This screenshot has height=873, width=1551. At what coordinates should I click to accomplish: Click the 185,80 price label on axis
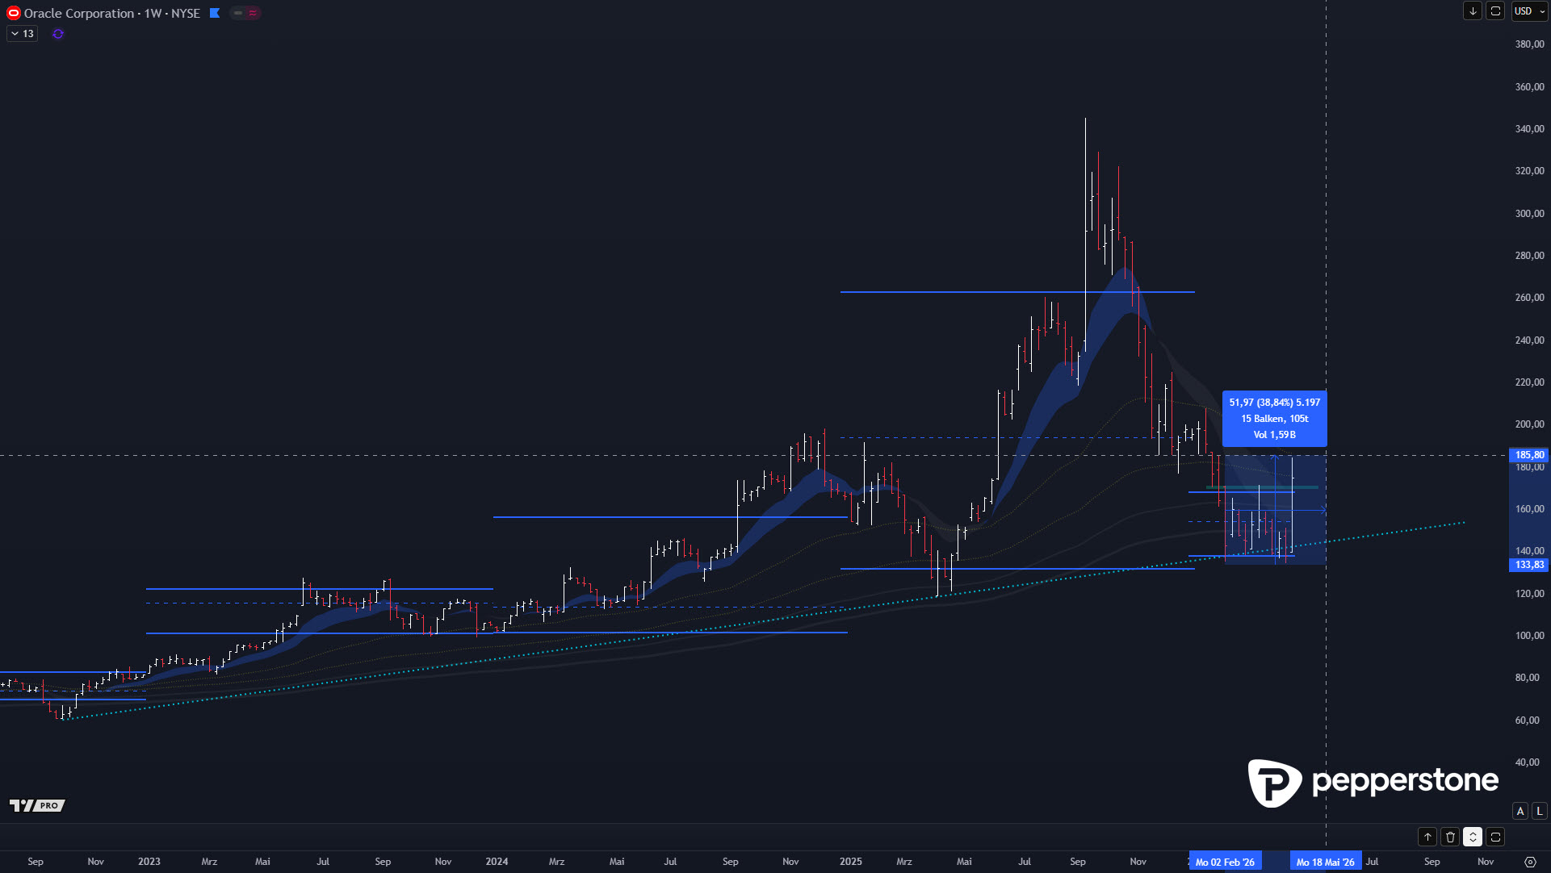[x=1528, y=455]
